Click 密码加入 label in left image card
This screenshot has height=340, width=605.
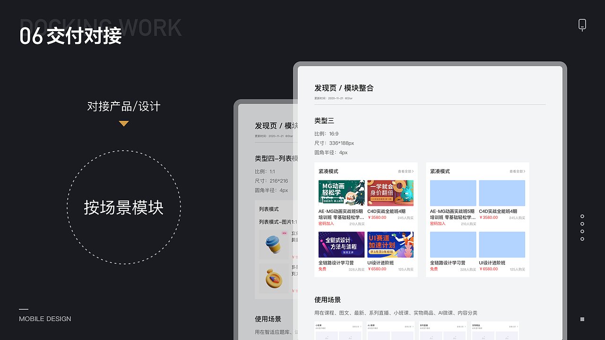click(326, 224)
